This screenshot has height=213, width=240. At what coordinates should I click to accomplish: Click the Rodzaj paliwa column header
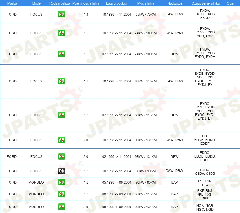click(x=60, y=3)
